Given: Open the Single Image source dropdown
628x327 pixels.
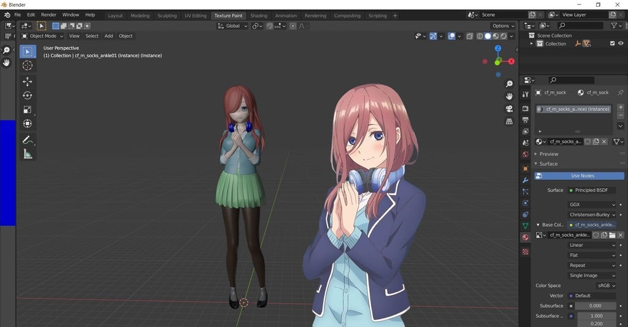Looking at the screenshot, I should (x=592, y=276).
